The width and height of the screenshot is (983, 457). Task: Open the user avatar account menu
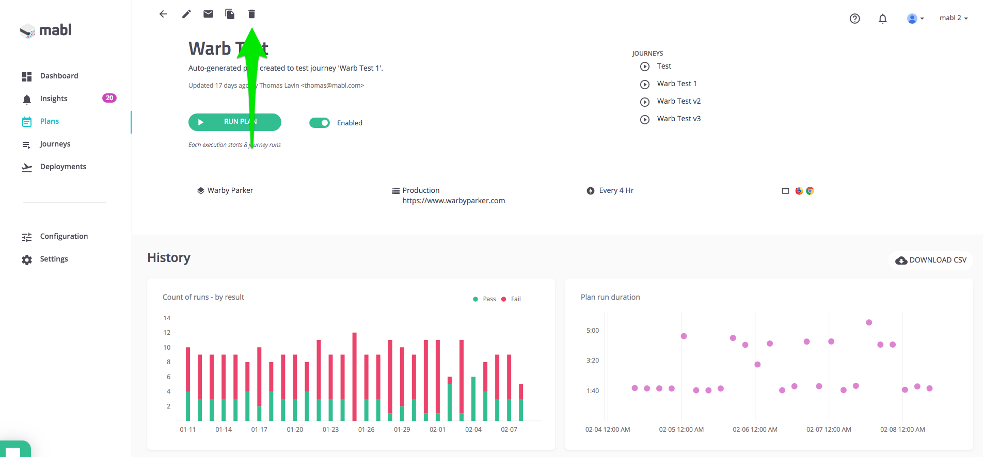(x=915, y=19)
